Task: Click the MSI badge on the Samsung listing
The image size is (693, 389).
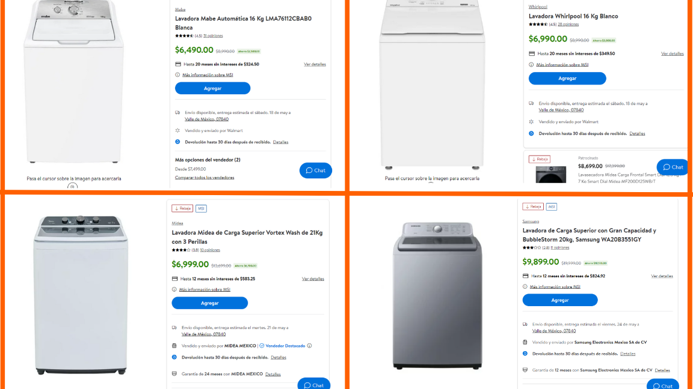Action: pyautogui.click(x=551, y=206)
